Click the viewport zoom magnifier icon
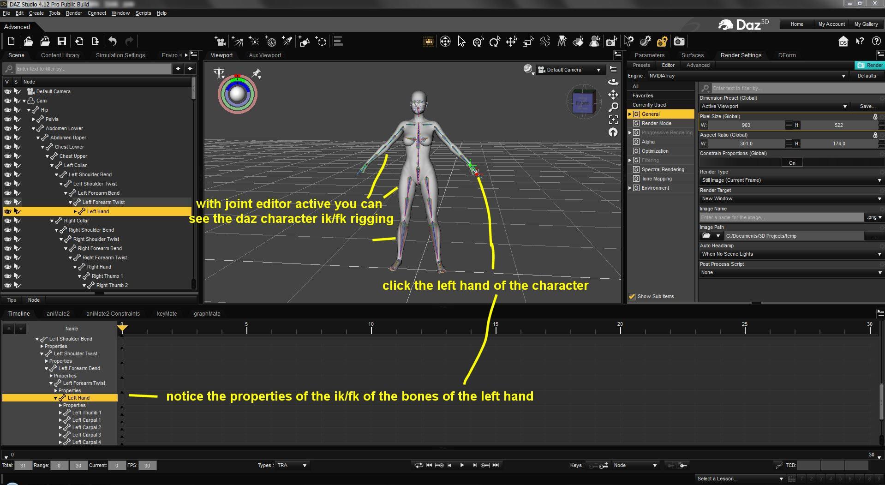The height and width of the screenshot is (485, 885). click(x=613, y=107)
